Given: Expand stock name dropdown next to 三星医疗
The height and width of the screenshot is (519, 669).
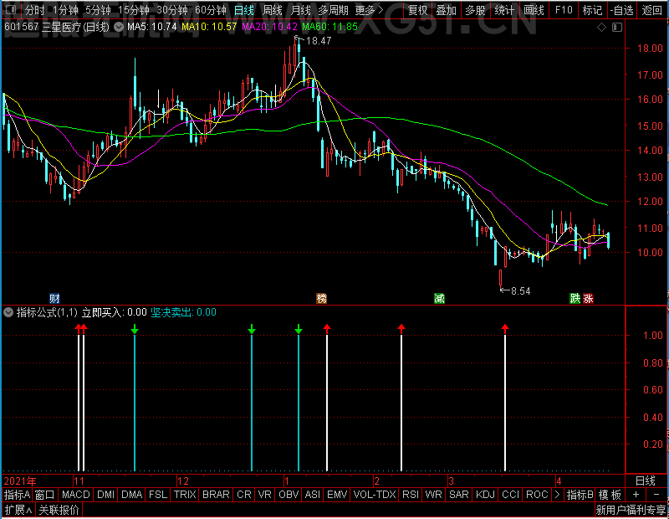Looking at the screenshot, I should [x=119, y=27].
